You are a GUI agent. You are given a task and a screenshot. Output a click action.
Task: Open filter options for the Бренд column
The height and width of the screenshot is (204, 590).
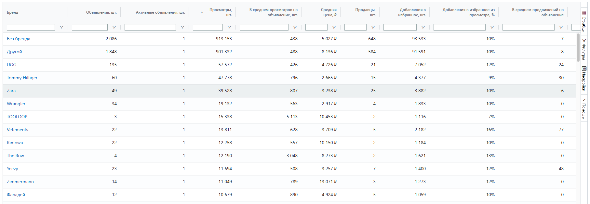(61, 27)
